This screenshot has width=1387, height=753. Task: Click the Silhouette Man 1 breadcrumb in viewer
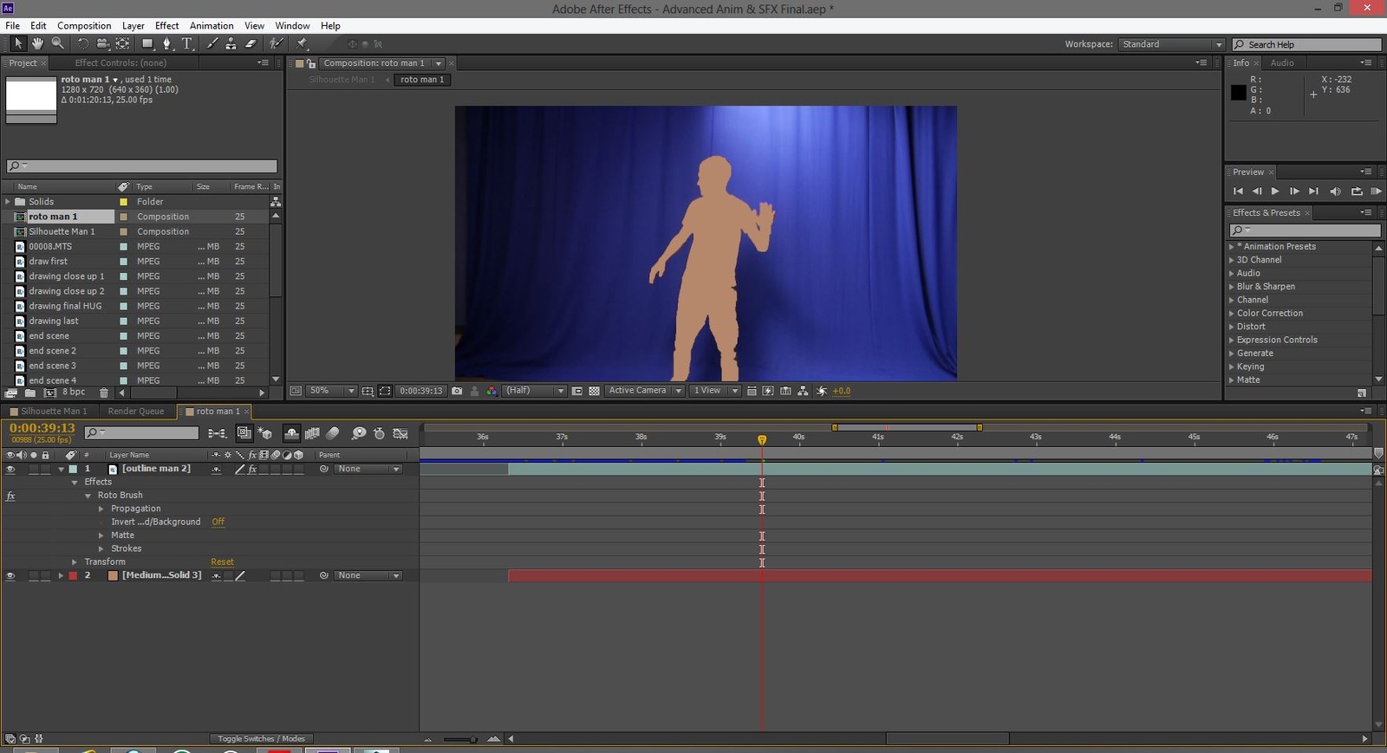(x=342, y=80)
